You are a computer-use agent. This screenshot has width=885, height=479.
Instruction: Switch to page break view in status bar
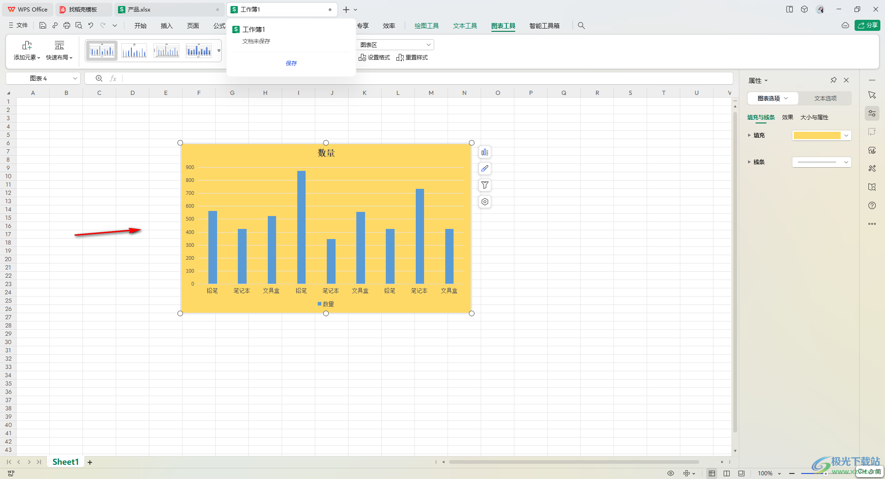[x=727, y=473]
